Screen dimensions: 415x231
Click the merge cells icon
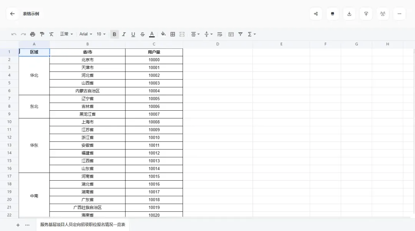182,34
